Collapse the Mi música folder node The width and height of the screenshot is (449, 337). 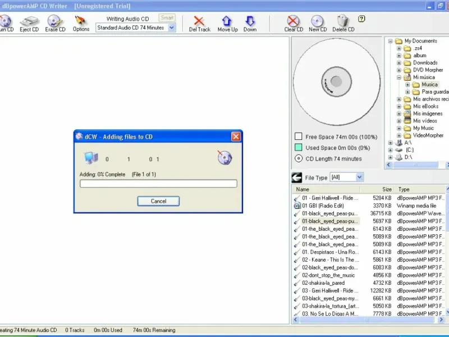[399, 78]
